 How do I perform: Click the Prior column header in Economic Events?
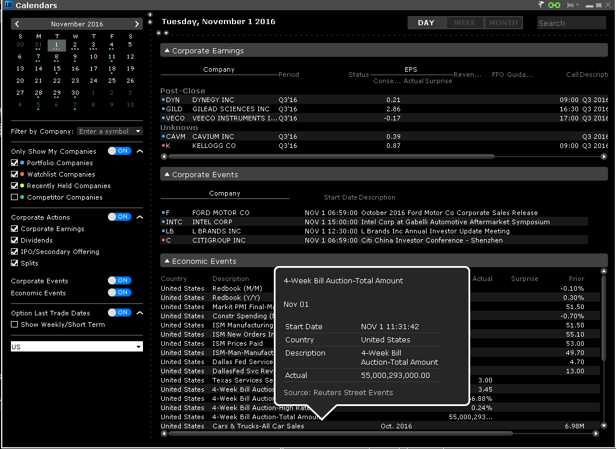(576, 279)
